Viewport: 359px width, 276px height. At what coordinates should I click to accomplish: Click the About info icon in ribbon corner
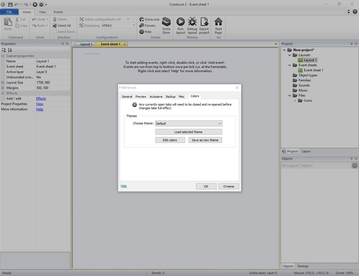(355, 12)
